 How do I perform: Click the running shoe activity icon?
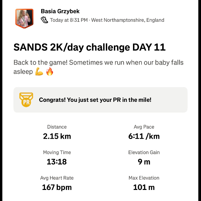click(45, 20)
